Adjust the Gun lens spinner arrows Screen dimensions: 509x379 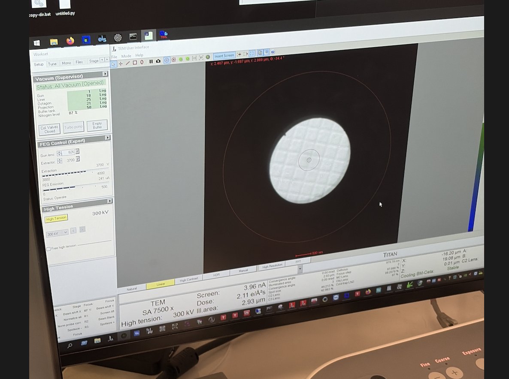click(59, 153)
